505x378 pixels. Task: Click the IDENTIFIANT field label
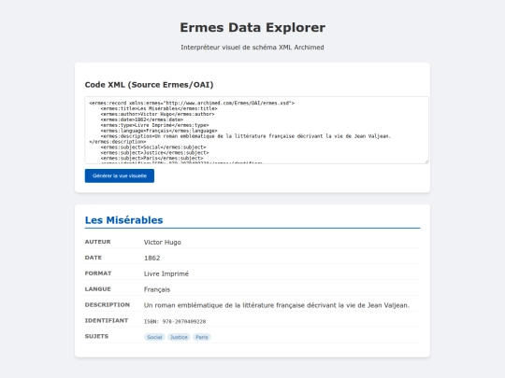(x=107, y=320)
